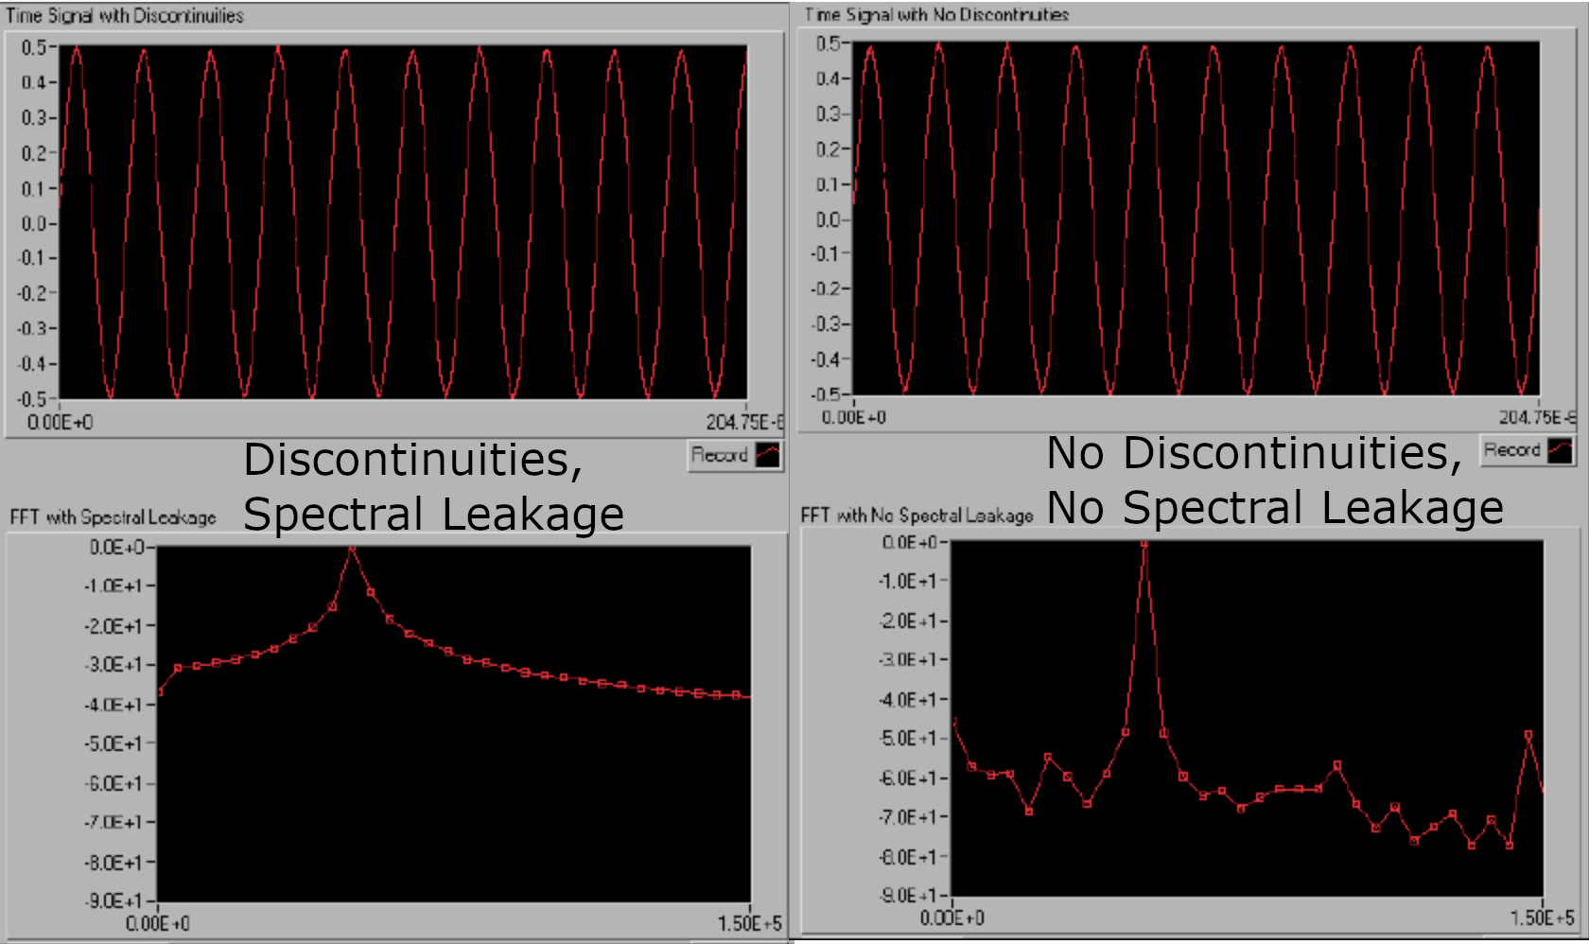Select a data point square on the right FFT trace
1589x944 pixels.
(1337, 765)
